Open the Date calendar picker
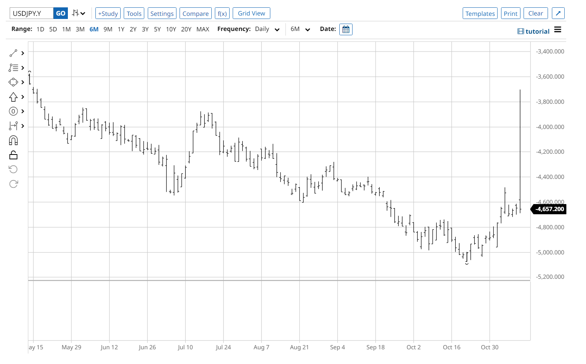 click(346, 29)
